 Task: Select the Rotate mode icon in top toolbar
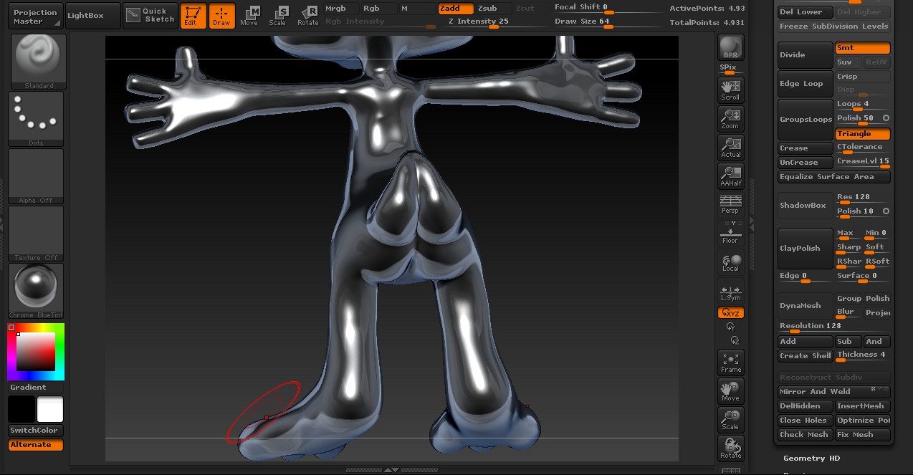coord(308,15)
